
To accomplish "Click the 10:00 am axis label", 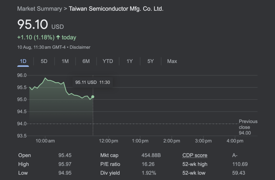I will pos(45,141).
